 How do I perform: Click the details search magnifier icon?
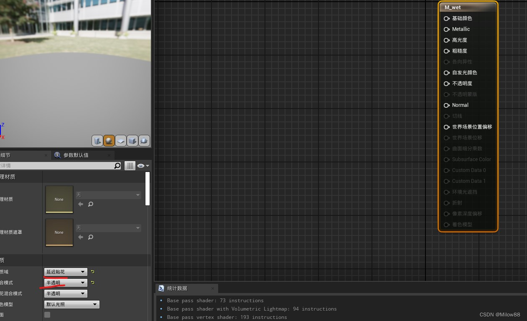[x=117, y=166]
